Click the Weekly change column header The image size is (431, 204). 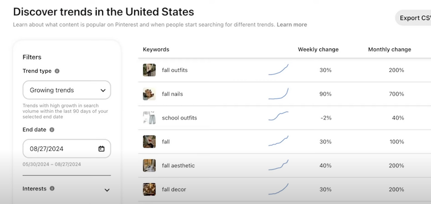318,49
